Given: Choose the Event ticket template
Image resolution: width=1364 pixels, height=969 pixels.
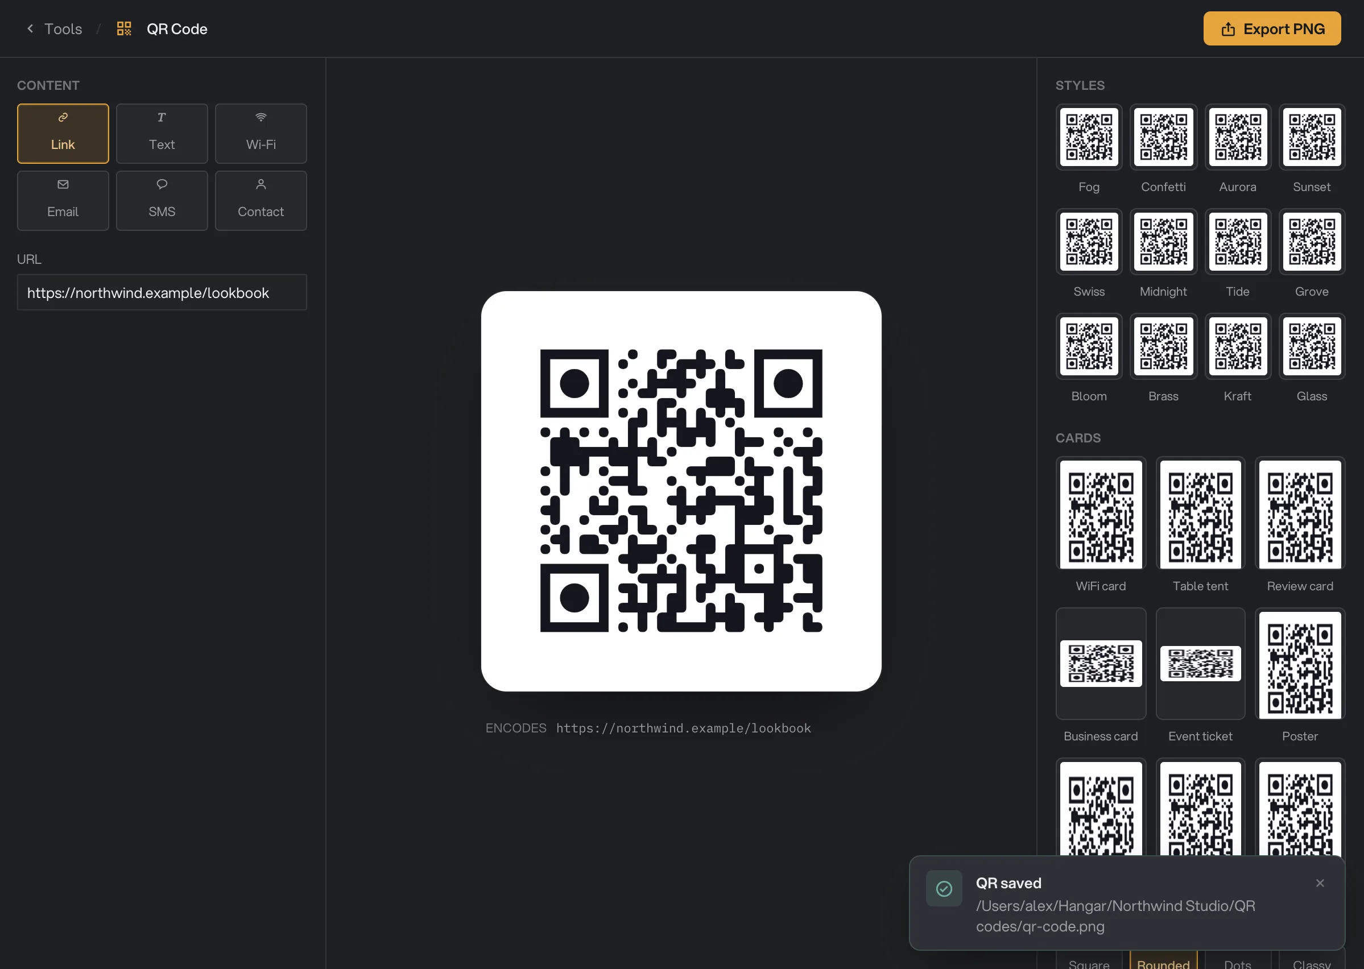Looking at the screenshot, I should (1200, 664).
